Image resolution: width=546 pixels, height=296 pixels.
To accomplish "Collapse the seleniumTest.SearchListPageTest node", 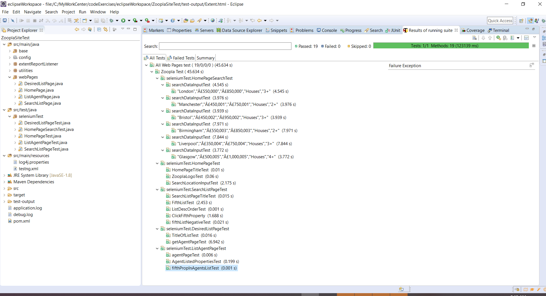I will pyautogui.click(x=157, y=189).
